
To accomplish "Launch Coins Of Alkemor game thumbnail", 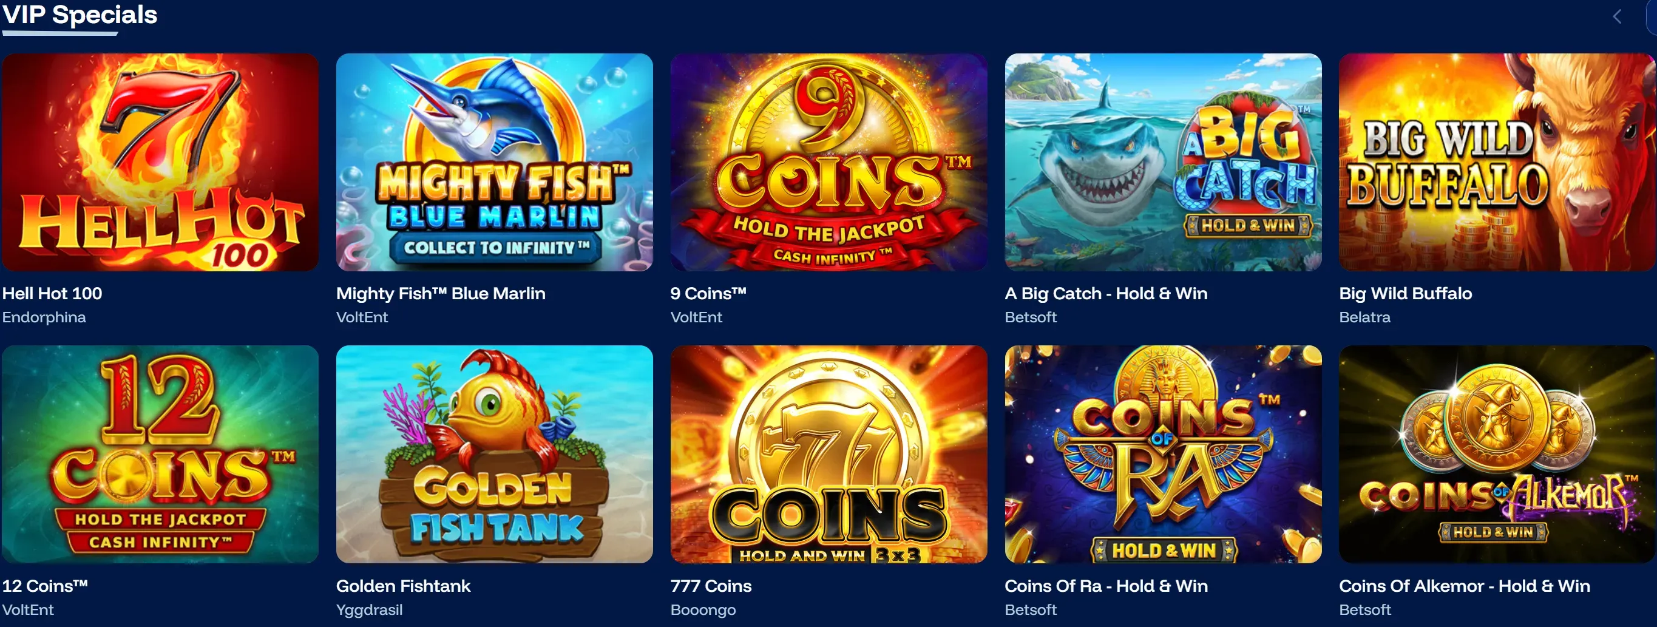I will [x=1497, y=454].
